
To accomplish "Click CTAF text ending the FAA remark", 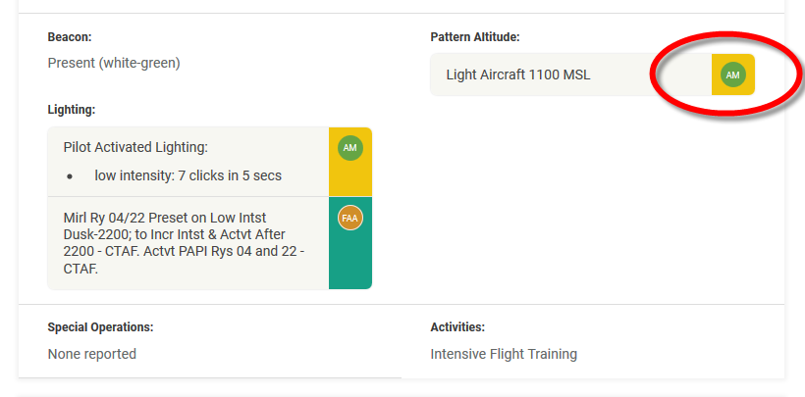I will 80,269.
